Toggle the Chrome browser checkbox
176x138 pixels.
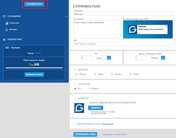click(x=77, y=74)
